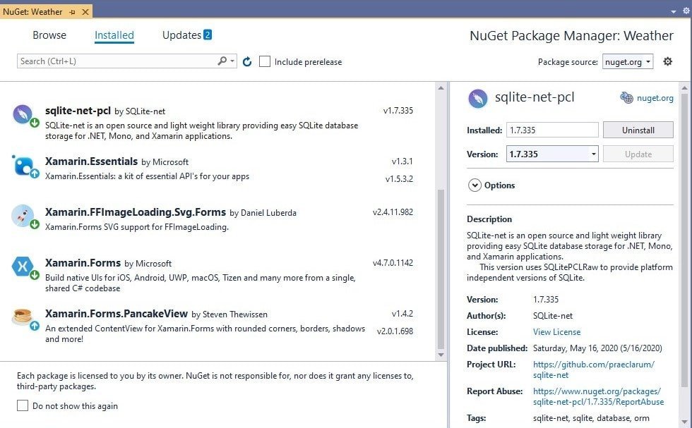The width and height of the screenshot is (692, 428).
Task: Open the Version dropdown for sqlite-net-pcl
Action: pyautogui.click(x=594, y=154)
